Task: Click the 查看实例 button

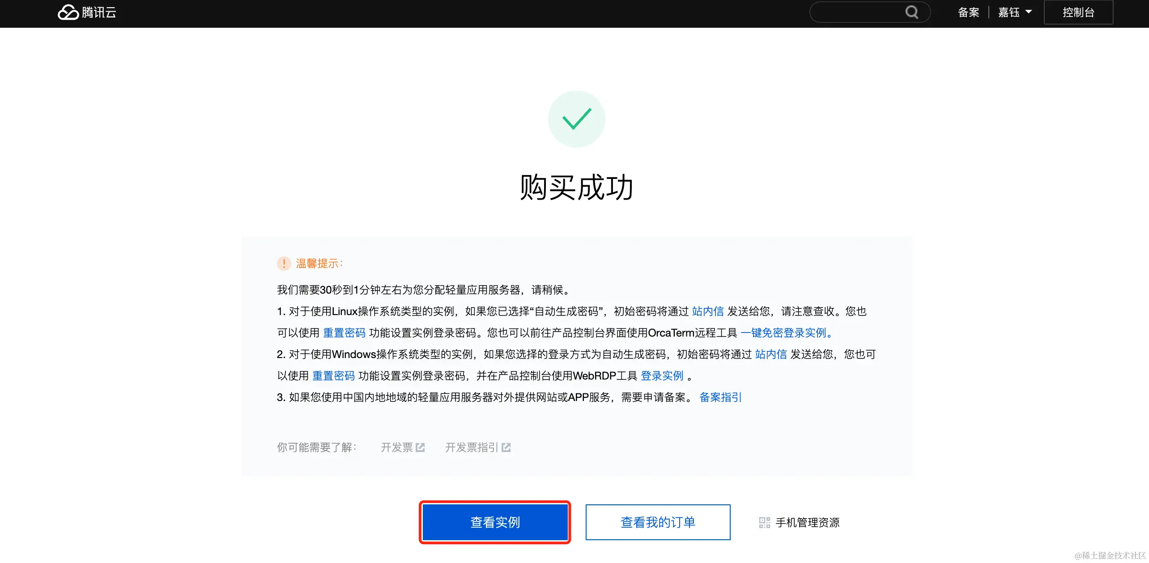Action: tap(495, 522)
